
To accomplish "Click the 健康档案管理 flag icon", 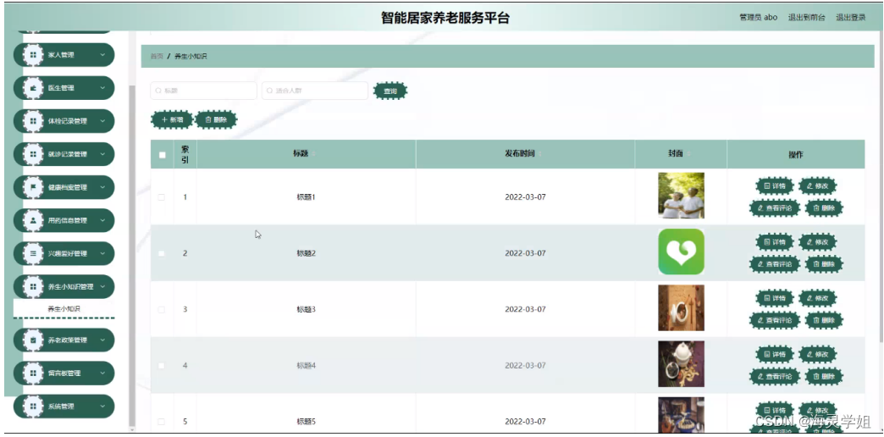I will 33,187.
